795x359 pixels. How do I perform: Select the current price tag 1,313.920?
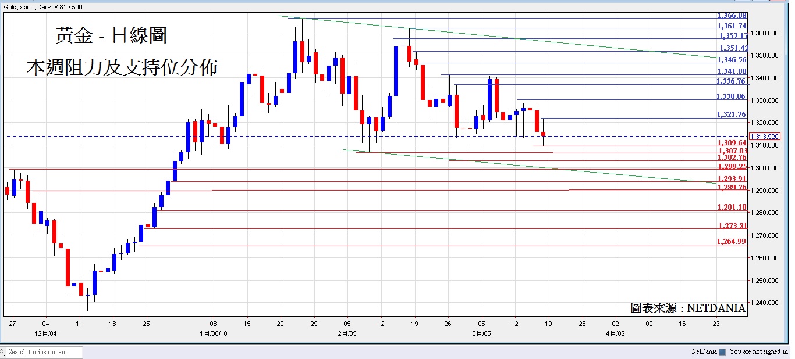[764, 137]
